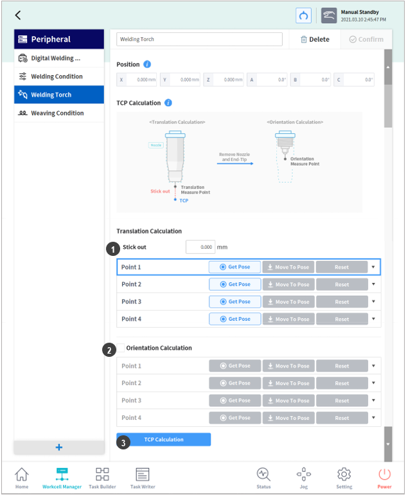406x497 pixels.
Task: Click the blue refresh icon in header
Action: (303, 15)
